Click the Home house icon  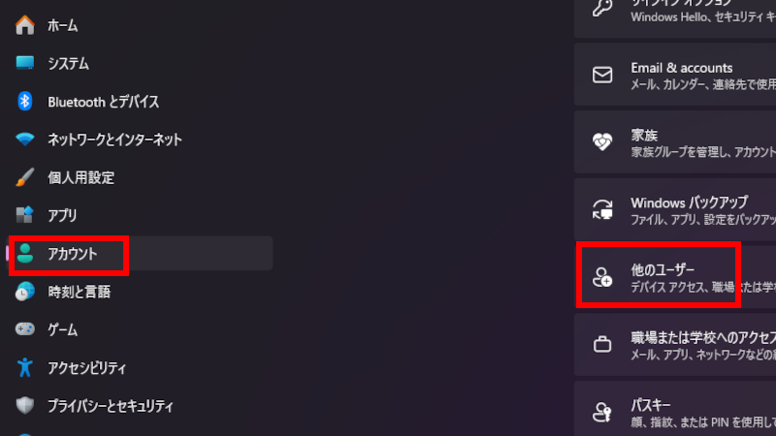point(25,25)
